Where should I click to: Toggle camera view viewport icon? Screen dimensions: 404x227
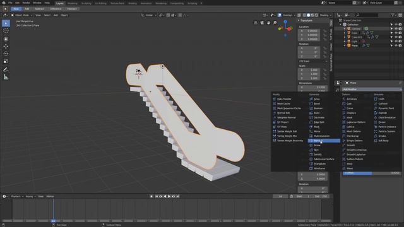coord(262,23)
